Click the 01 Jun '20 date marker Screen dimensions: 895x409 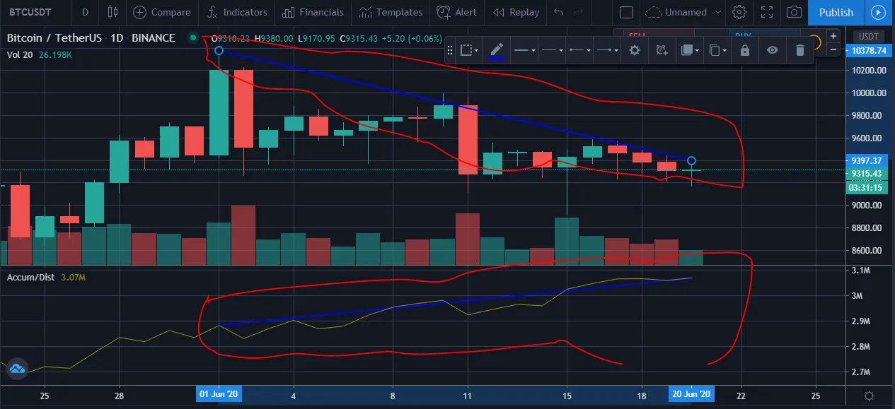coord(219,394)
